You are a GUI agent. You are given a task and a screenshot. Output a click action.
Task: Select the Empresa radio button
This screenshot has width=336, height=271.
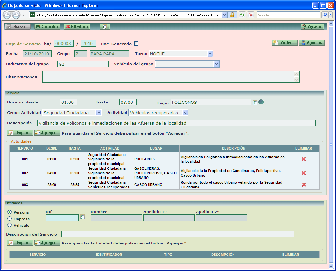pyautogui.click(x=9, y=219)
